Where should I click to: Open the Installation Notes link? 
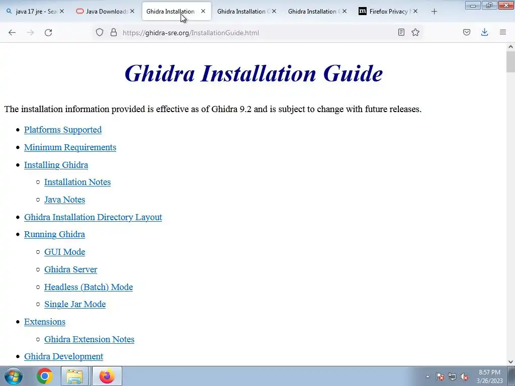[x=77, y=182]
